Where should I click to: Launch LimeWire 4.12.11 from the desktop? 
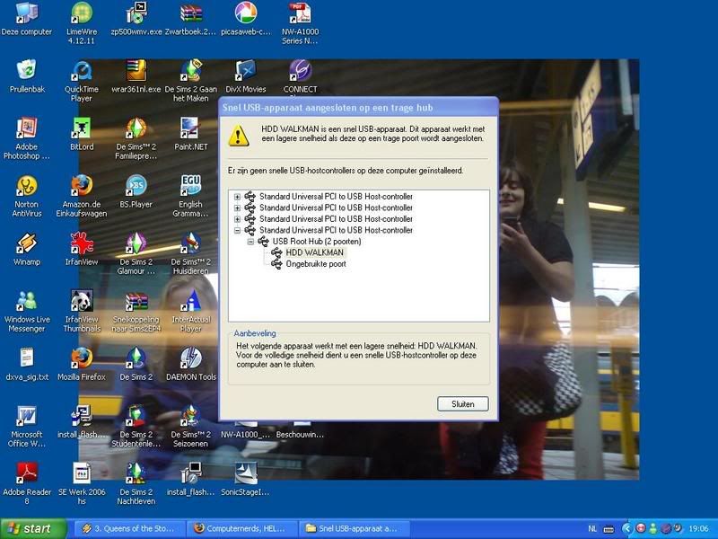click(x=82, y=23)
